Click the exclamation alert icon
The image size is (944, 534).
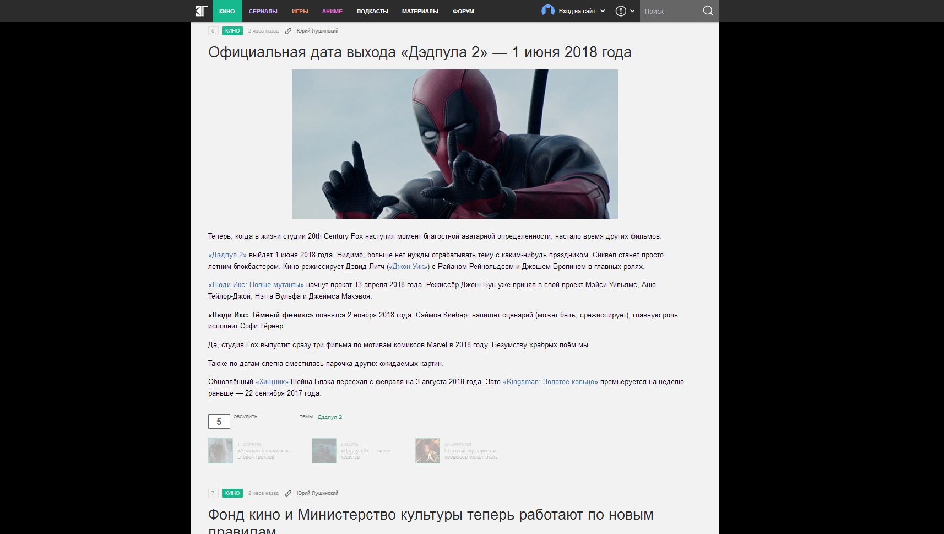tap(621, 11)
